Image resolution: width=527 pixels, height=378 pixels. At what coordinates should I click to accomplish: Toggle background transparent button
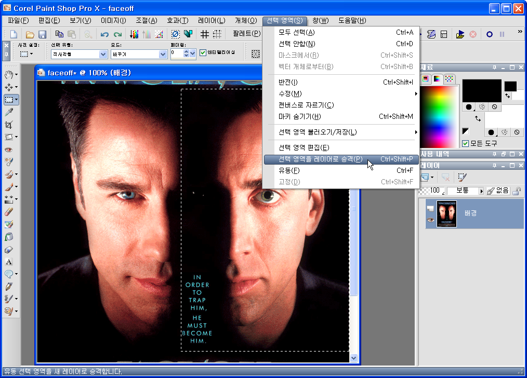pos(517,132)
